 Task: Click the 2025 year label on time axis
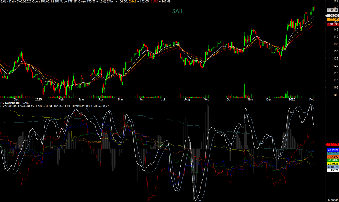click(x=38, y=99)
